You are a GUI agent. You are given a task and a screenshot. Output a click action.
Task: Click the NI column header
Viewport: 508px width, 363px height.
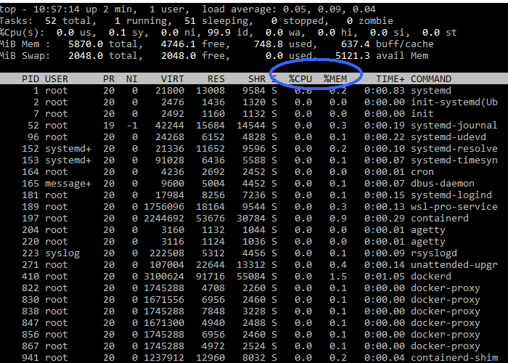(x=132, y=78)
